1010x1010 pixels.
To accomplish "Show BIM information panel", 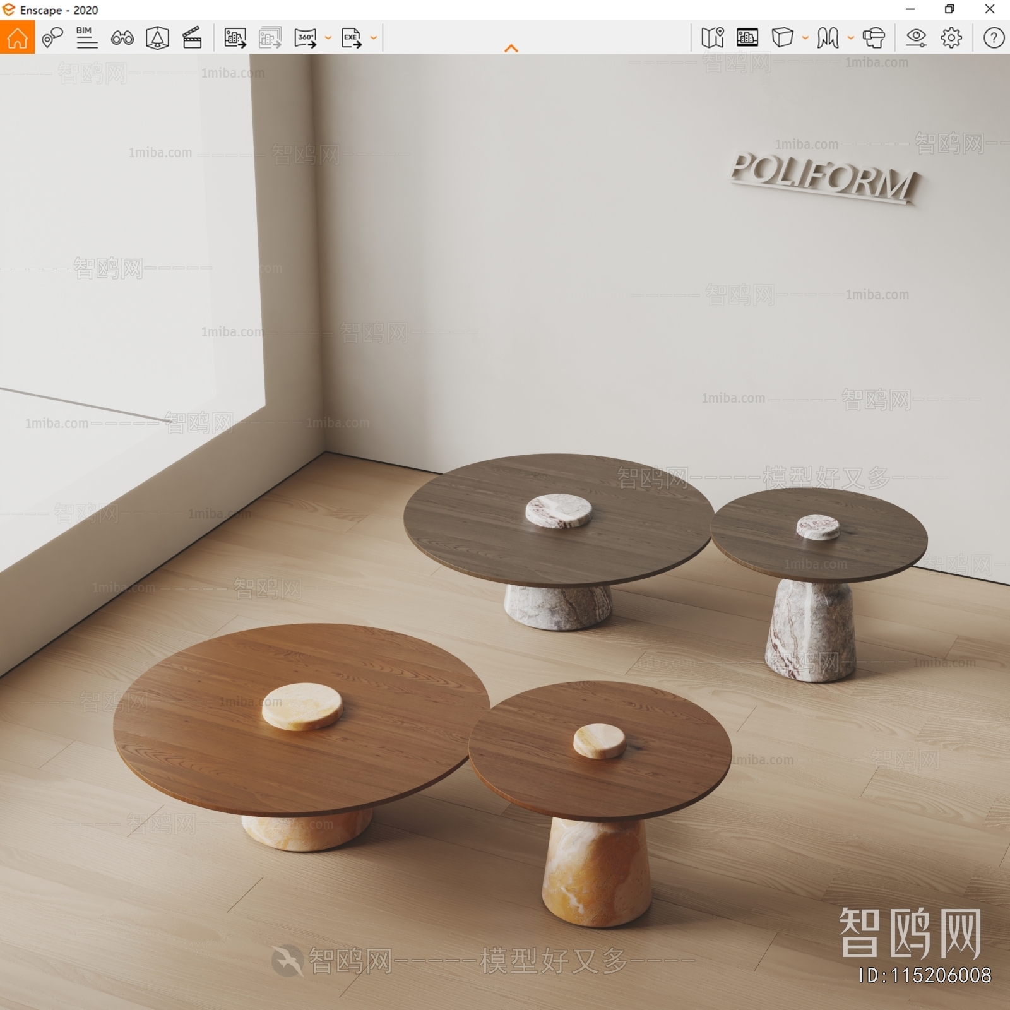I will [x=86, y=37].
